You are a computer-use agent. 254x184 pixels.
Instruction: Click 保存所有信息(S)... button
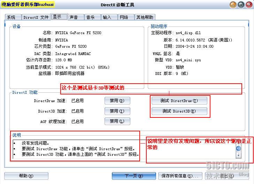pyautogui.click(x=180, y=176)
